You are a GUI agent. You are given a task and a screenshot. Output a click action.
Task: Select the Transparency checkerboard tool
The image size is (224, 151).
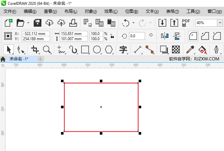(x=176, y=49)
